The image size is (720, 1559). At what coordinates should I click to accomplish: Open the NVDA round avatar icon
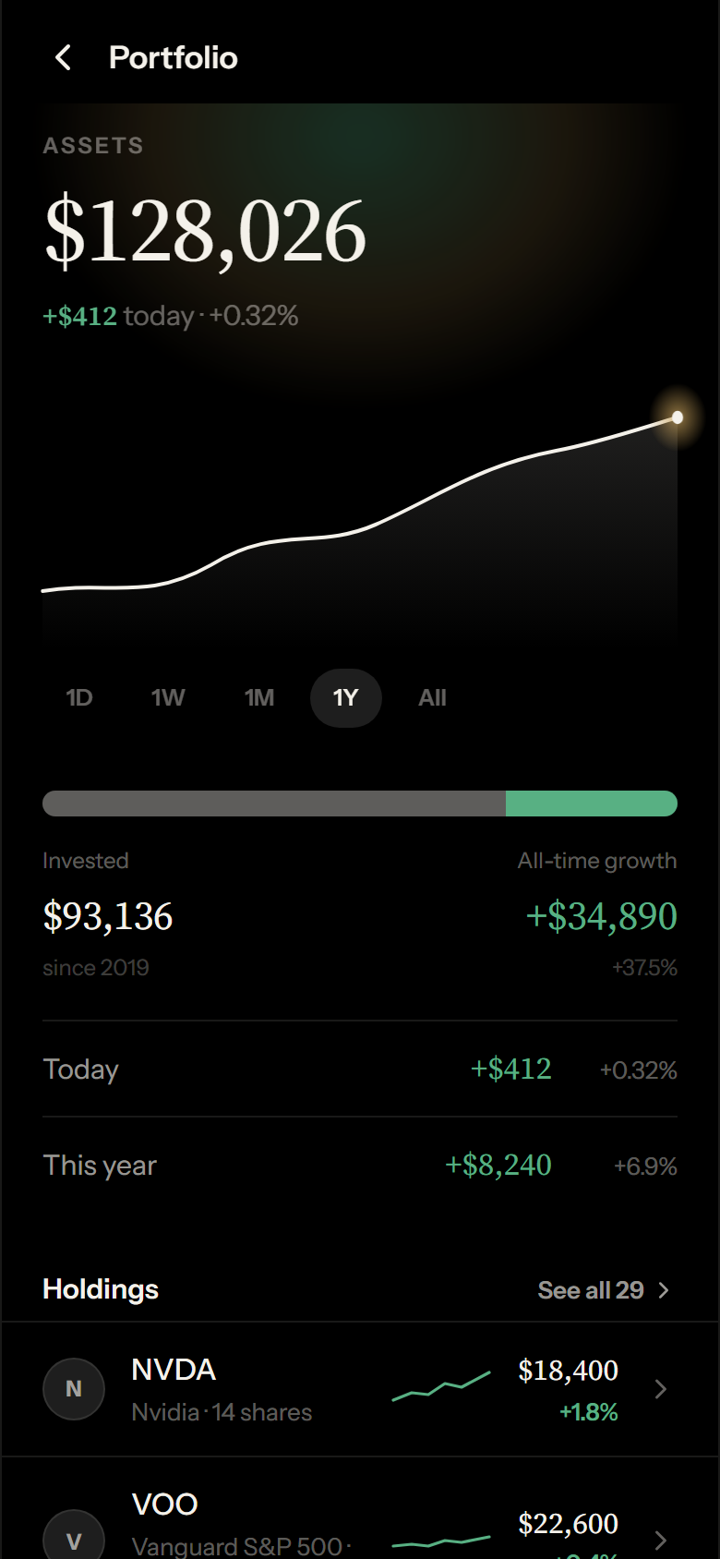tap(74, 1389)
